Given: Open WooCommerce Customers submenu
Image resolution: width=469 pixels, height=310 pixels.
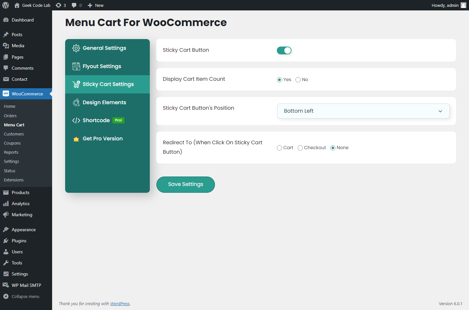Looking at the screenshot, I should click(14, 134).
